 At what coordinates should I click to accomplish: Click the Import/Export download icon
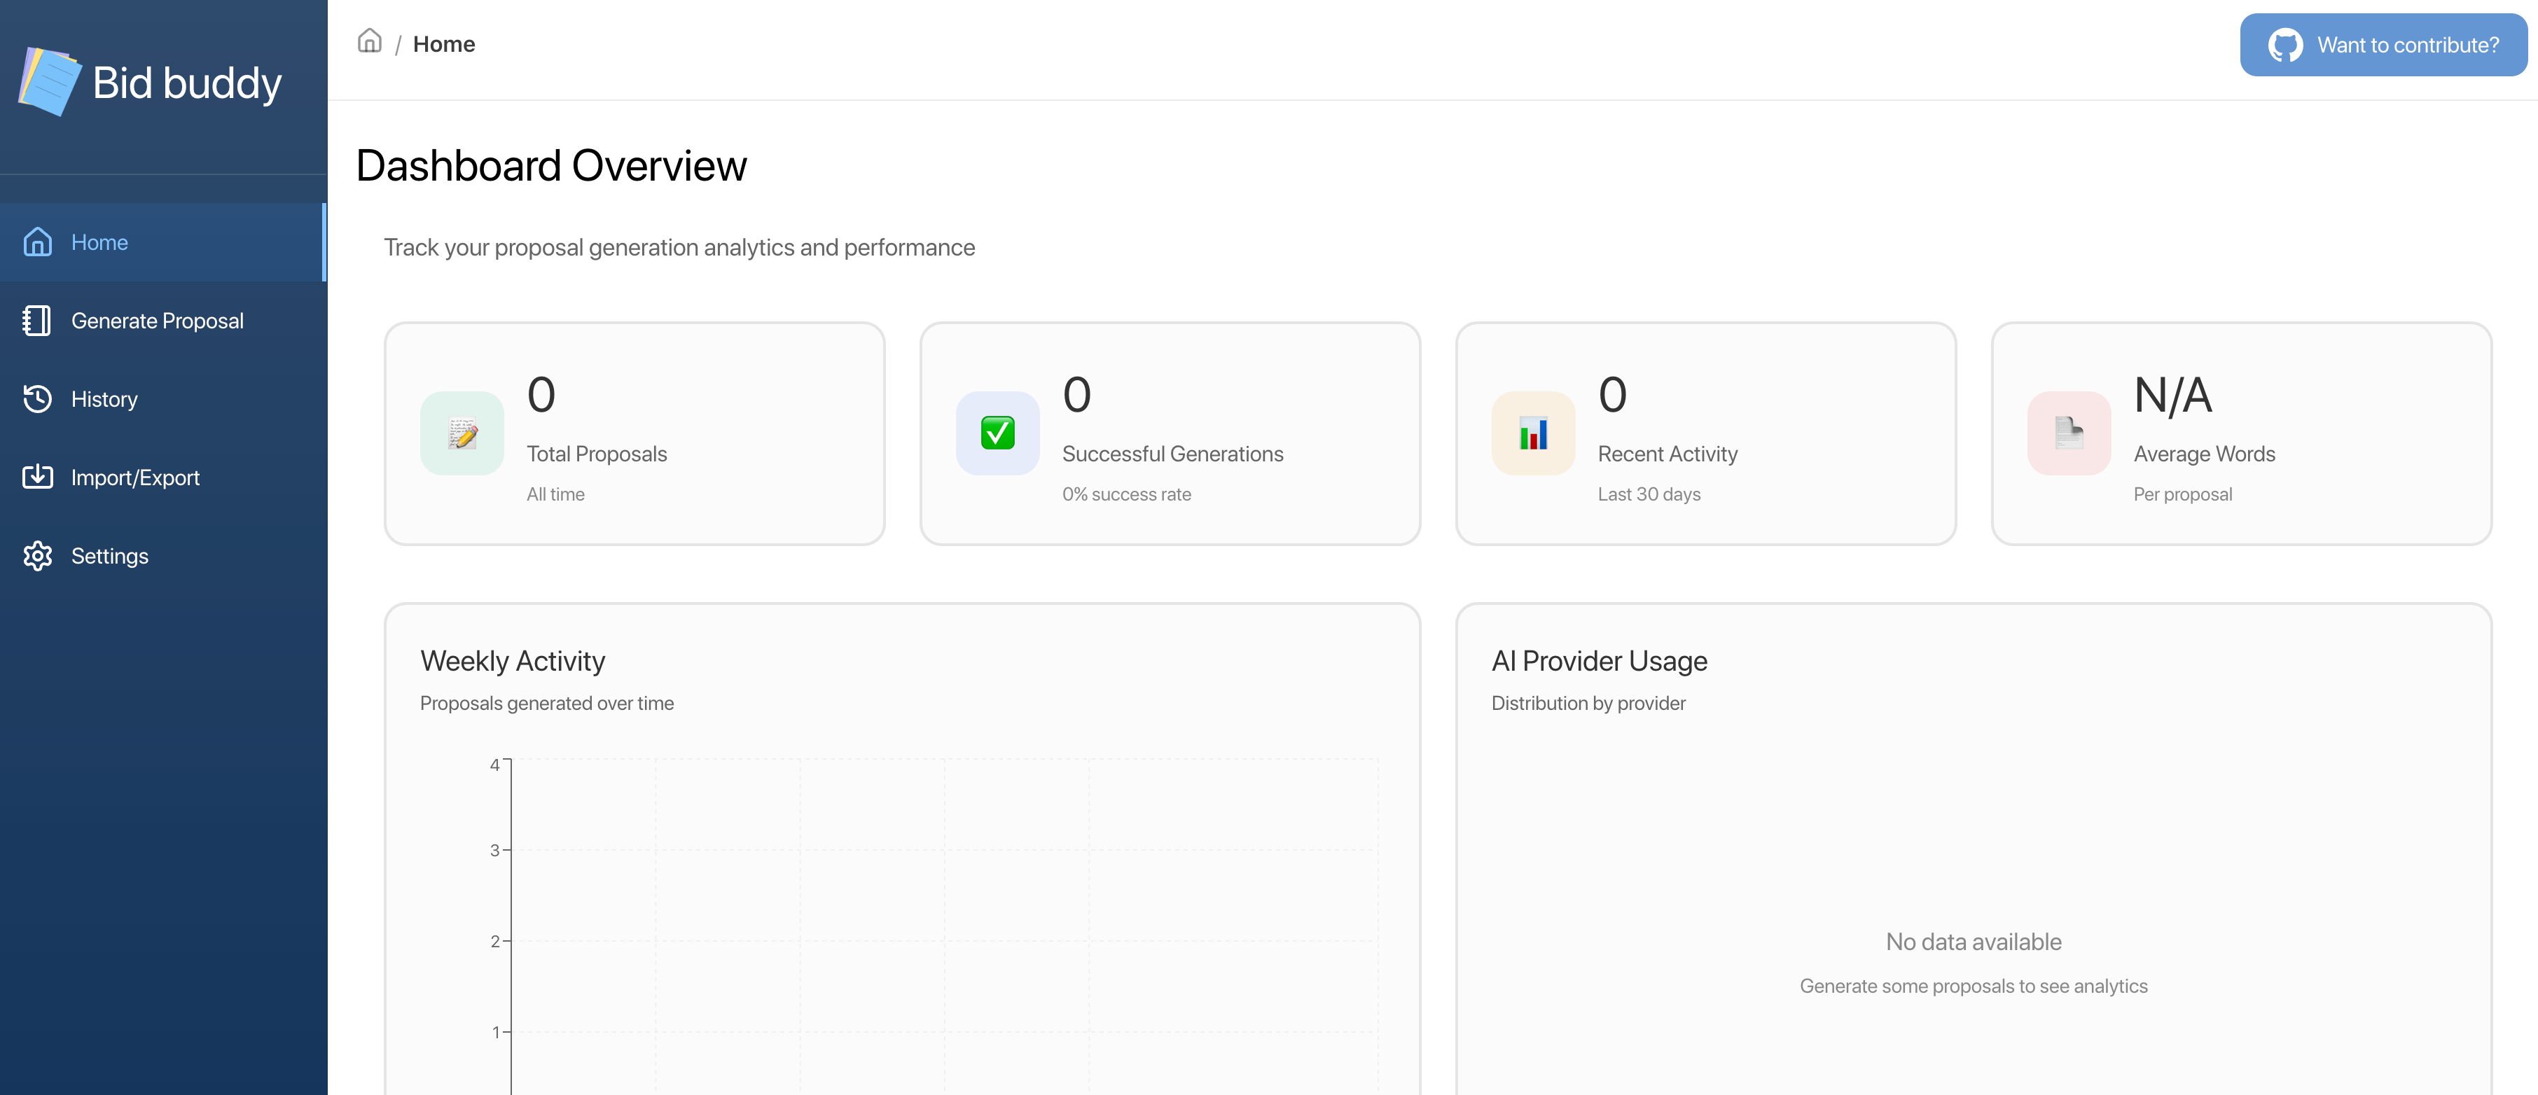click(x=37, y=477)
